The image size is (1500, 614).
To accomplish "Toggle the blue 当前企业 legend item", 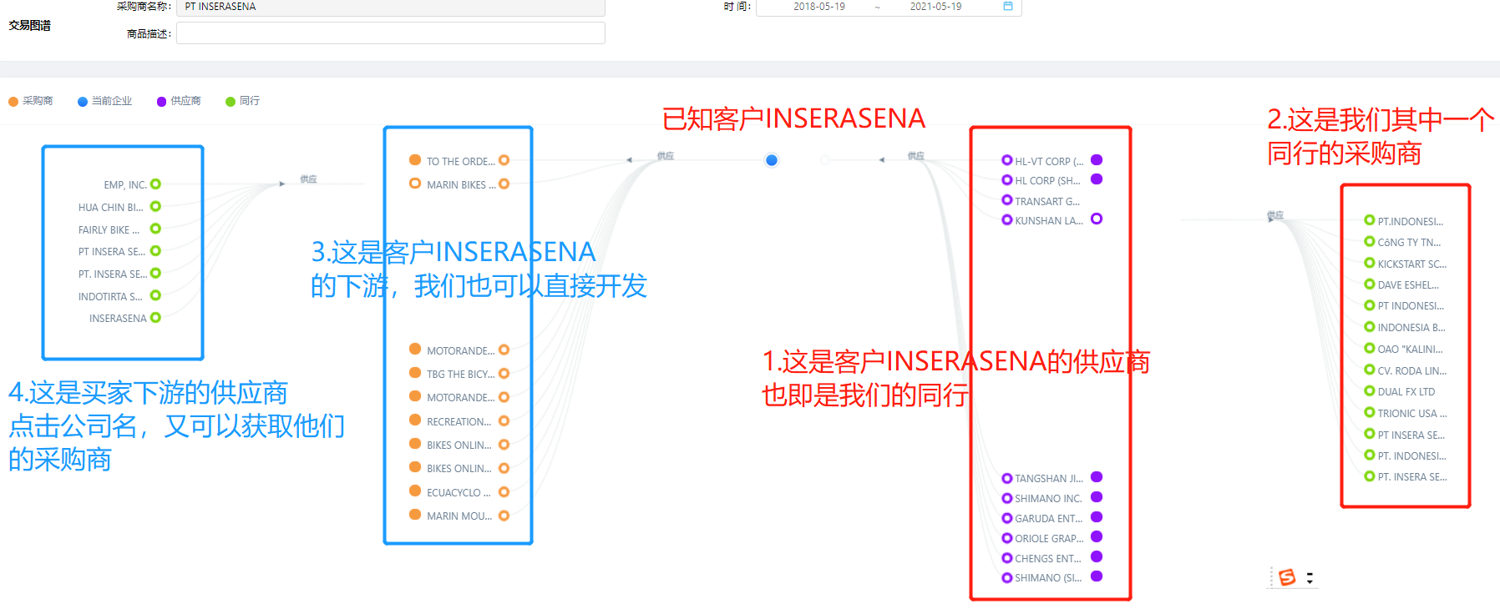I will [x=105, y=101].
